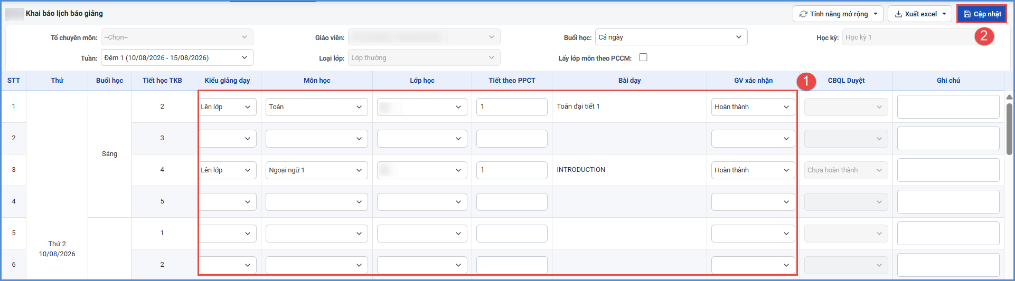
Task: Open Kiểu giảng dạy dropdown in row 1
Action: point(227,107)
